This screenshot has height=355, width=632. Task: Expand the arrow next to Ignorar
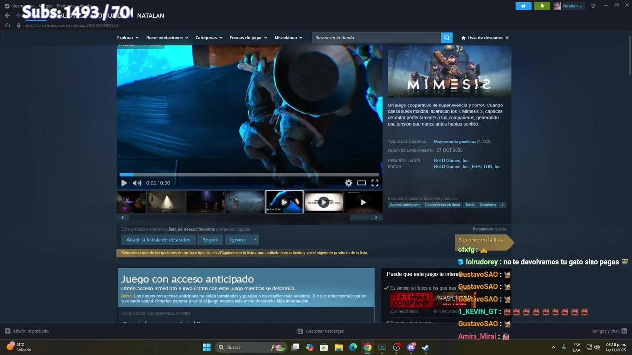[255, 240]
